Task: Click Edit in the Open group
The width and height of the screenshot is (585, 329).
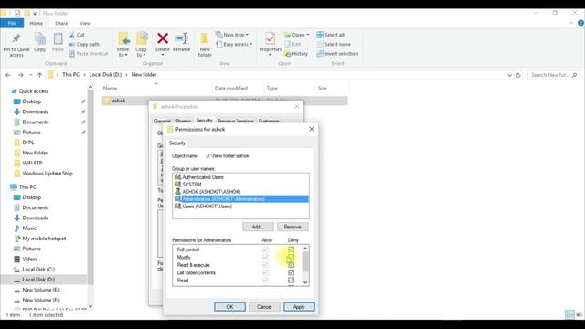Action: click(x=292, y=44)
